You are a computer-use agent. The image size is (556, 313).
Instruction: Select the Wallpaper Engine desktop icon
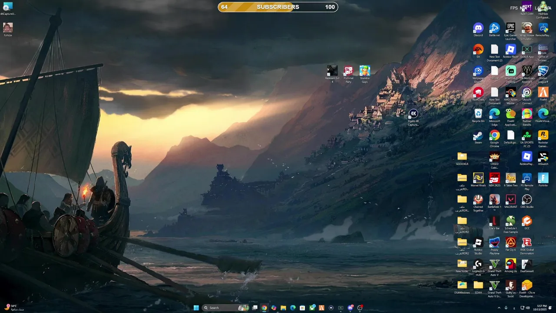click(478, 74)
